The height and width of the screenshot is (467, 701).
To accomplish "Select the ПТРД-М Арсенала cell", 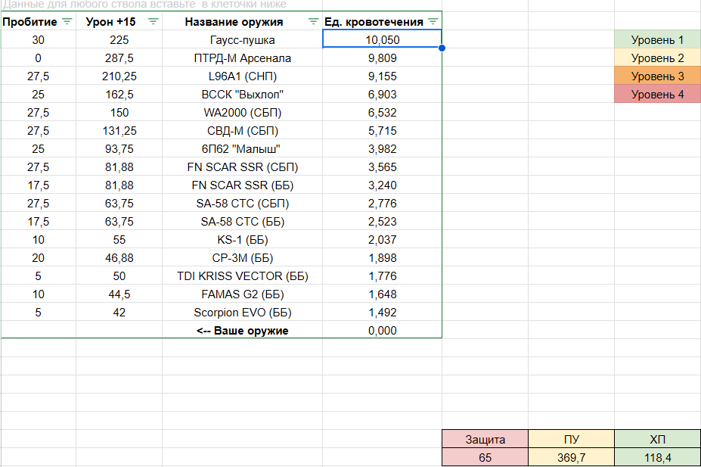I will pos(242,58).
